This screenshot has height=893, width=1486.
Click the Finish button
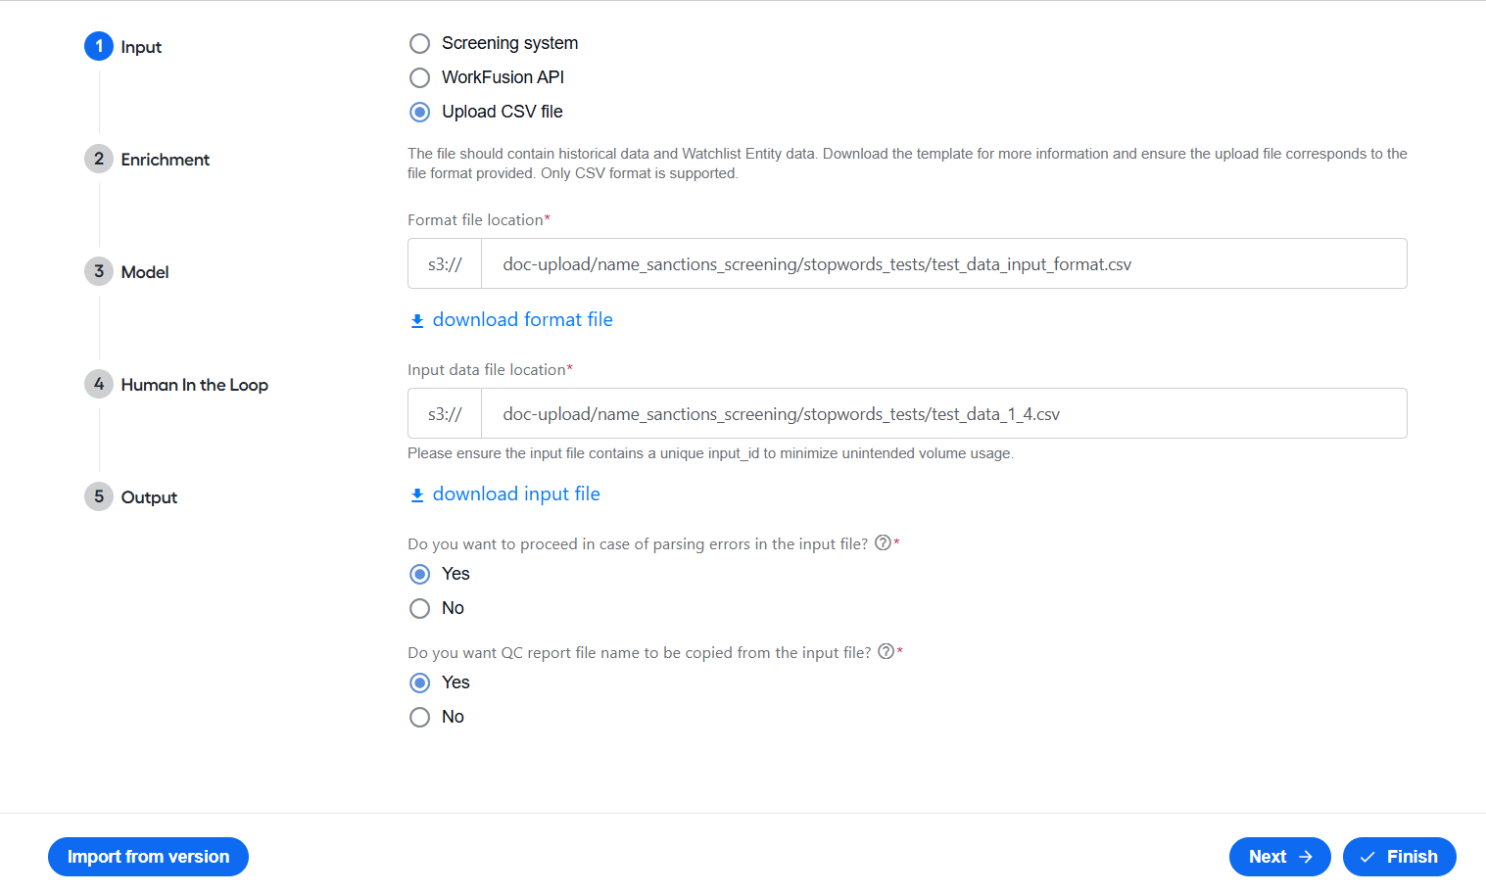(1399, 857)
